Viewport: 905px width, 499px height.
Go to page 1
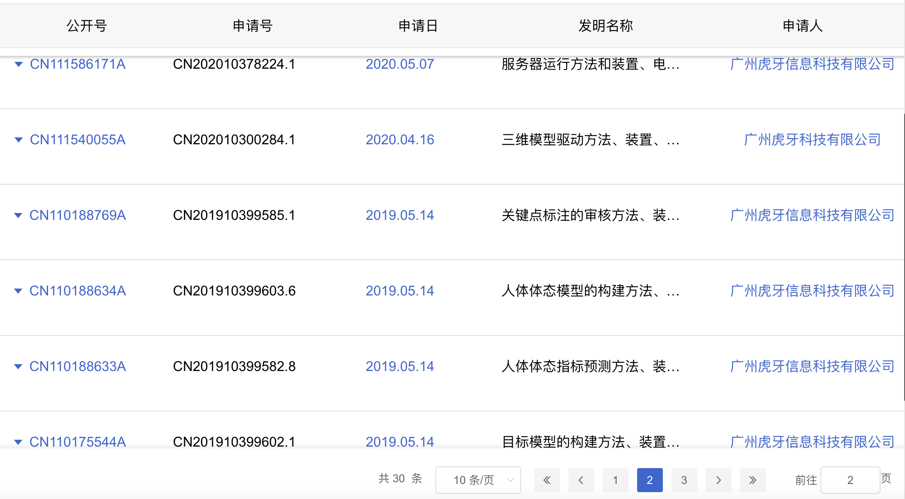tap(615, 480)
